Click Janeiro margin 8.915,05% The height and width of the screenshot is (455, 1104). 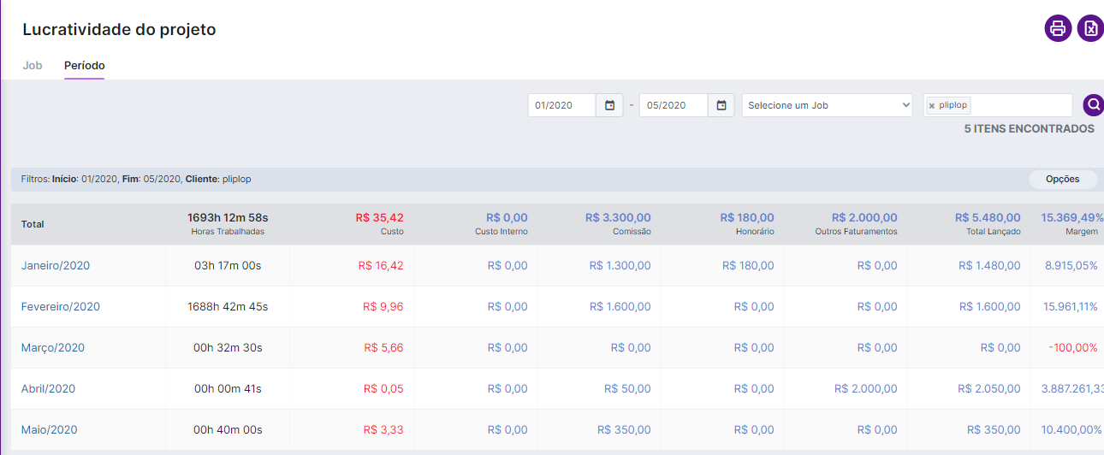pyautogui.click(x=1071, y=266)
